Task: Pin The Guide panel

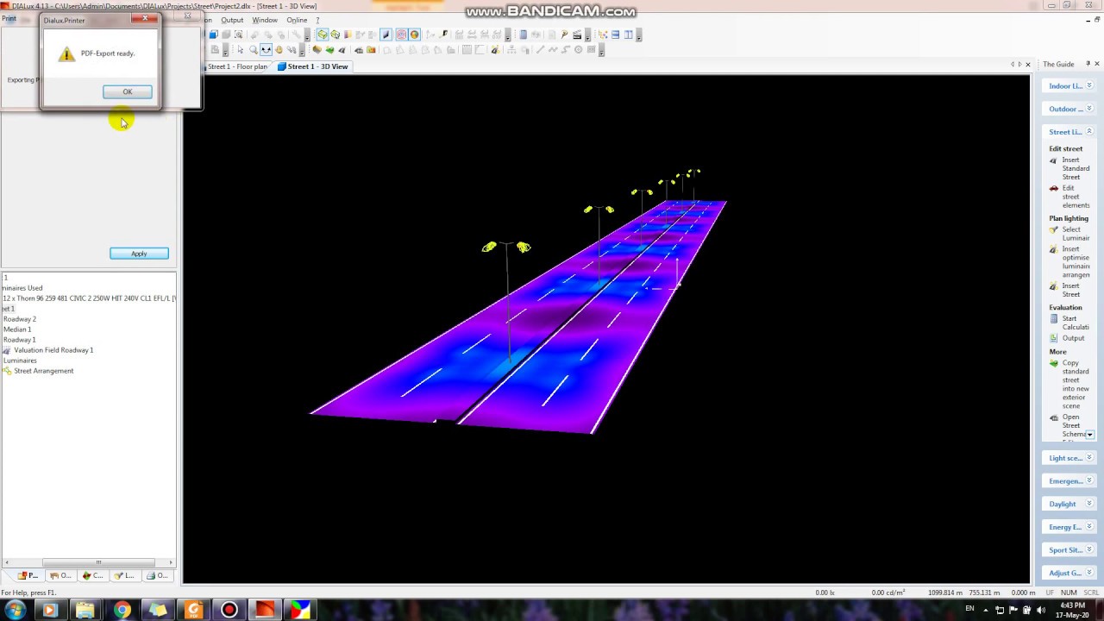Action: [1088, 64]
